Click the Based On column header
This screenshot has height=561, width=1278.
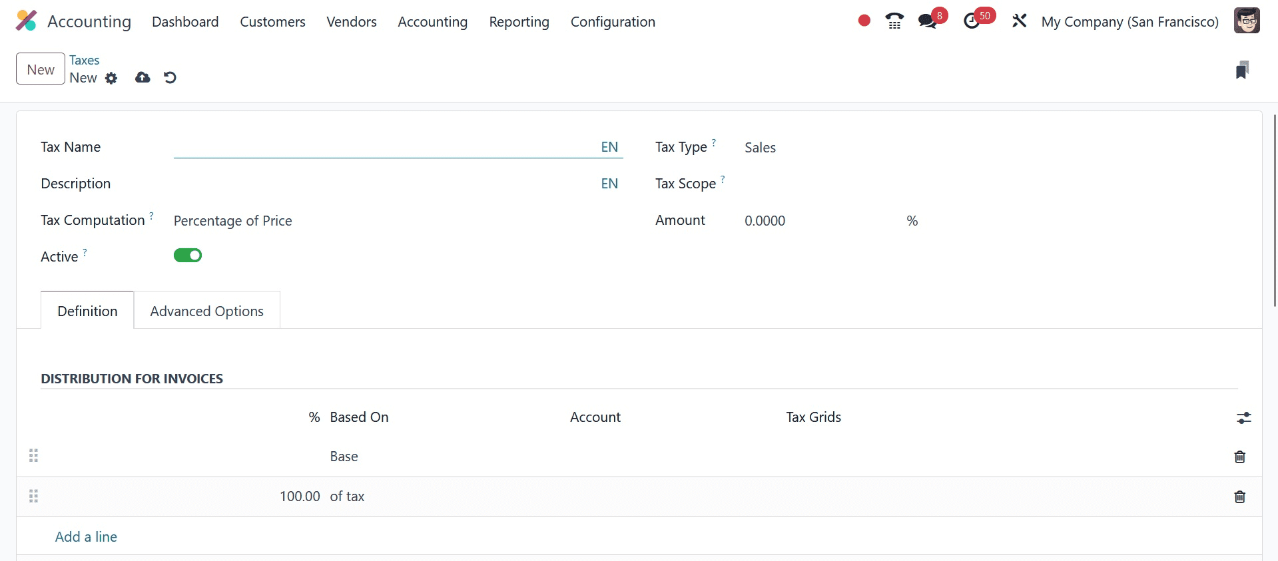pos(359,417)
